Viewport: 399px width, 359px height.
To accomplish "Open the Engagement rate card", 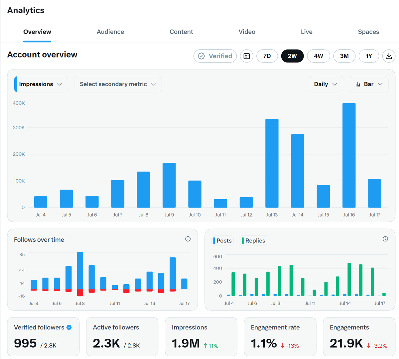I will [280, 337].
